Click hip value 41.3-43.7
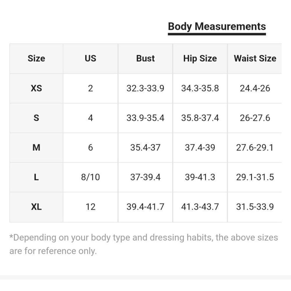The height and width of the screenshot is (291, 291). coord(200,207)
